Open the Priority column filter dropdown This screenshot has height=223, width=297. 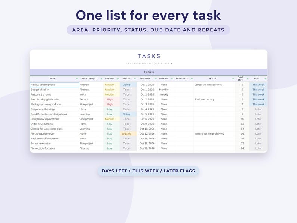click(x=118, y=79)
